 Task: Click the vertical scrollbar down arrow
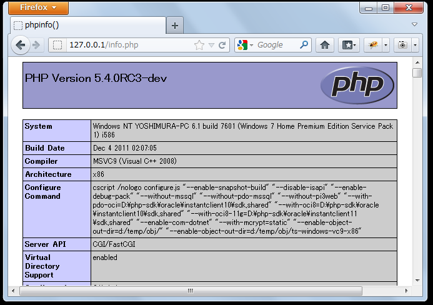tap(417, 281)
